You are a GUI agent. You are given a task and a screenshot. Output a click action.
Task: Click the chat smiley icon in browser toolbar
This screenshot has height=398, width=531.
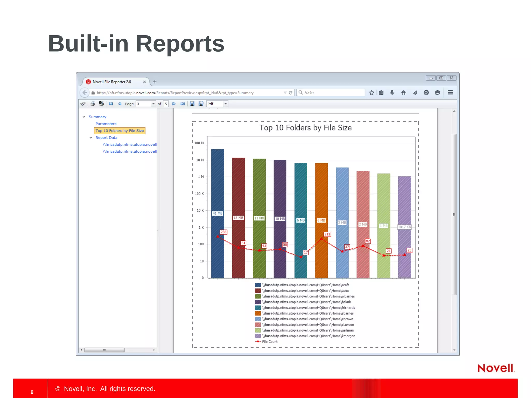click(437, 93)
